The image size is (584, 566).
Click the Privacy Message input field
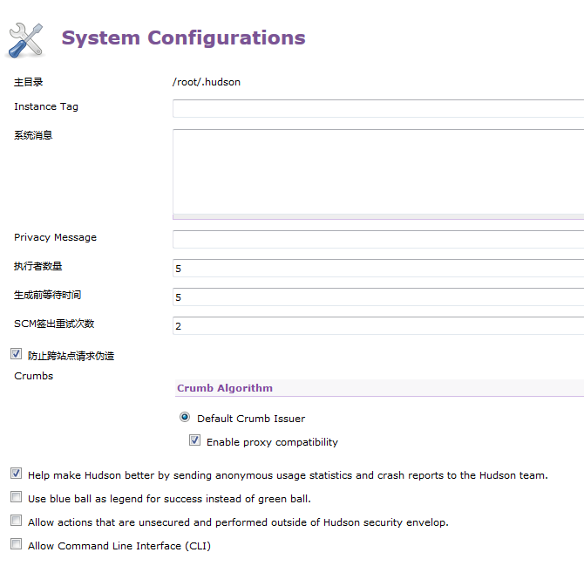(x=378, y=239)
